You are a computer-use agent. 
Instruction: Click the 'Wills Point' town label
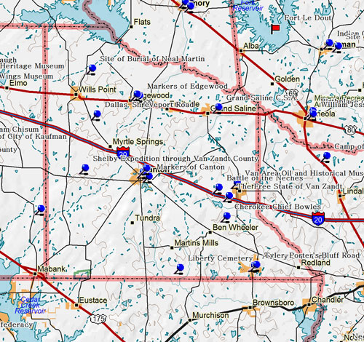click(x=98, y=90)
